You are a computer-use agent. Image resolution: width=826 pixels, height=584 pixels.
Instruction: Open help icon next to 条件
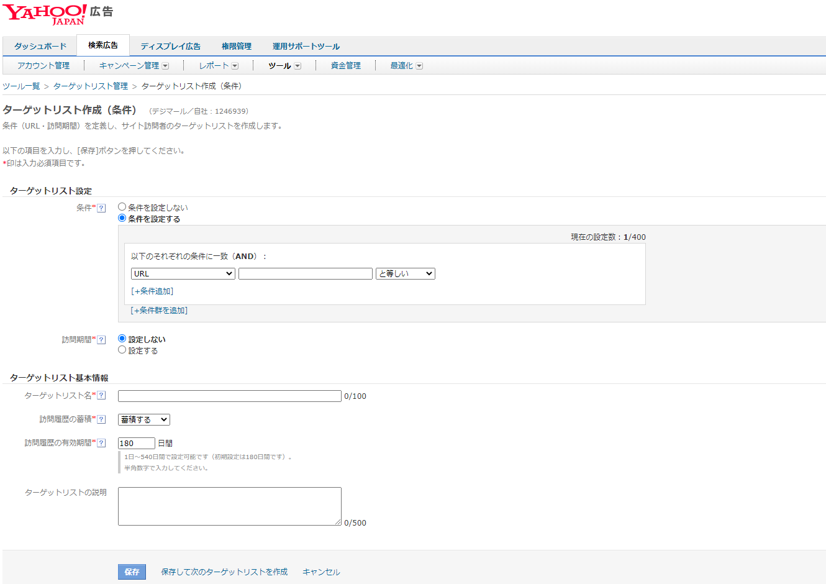point(101,208)
